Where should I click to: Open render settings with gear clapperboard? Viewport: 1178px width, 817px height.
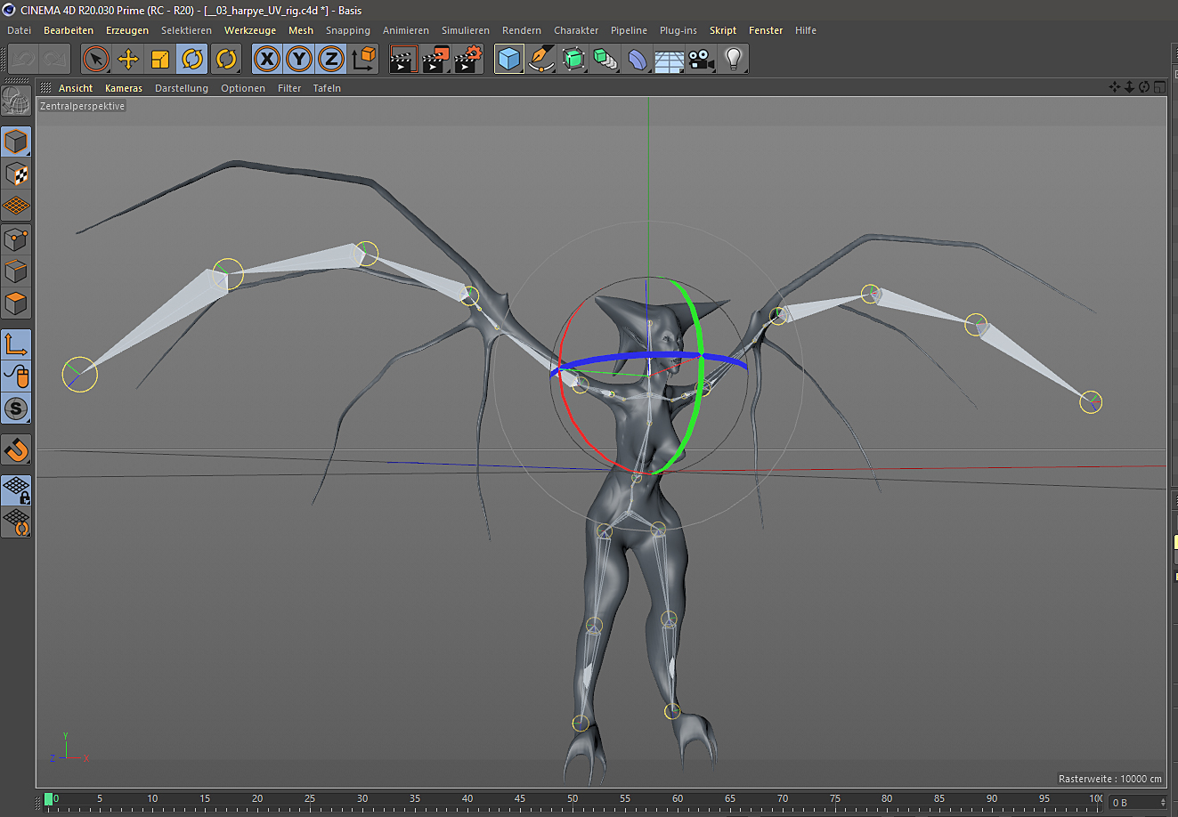pos(468,60)
